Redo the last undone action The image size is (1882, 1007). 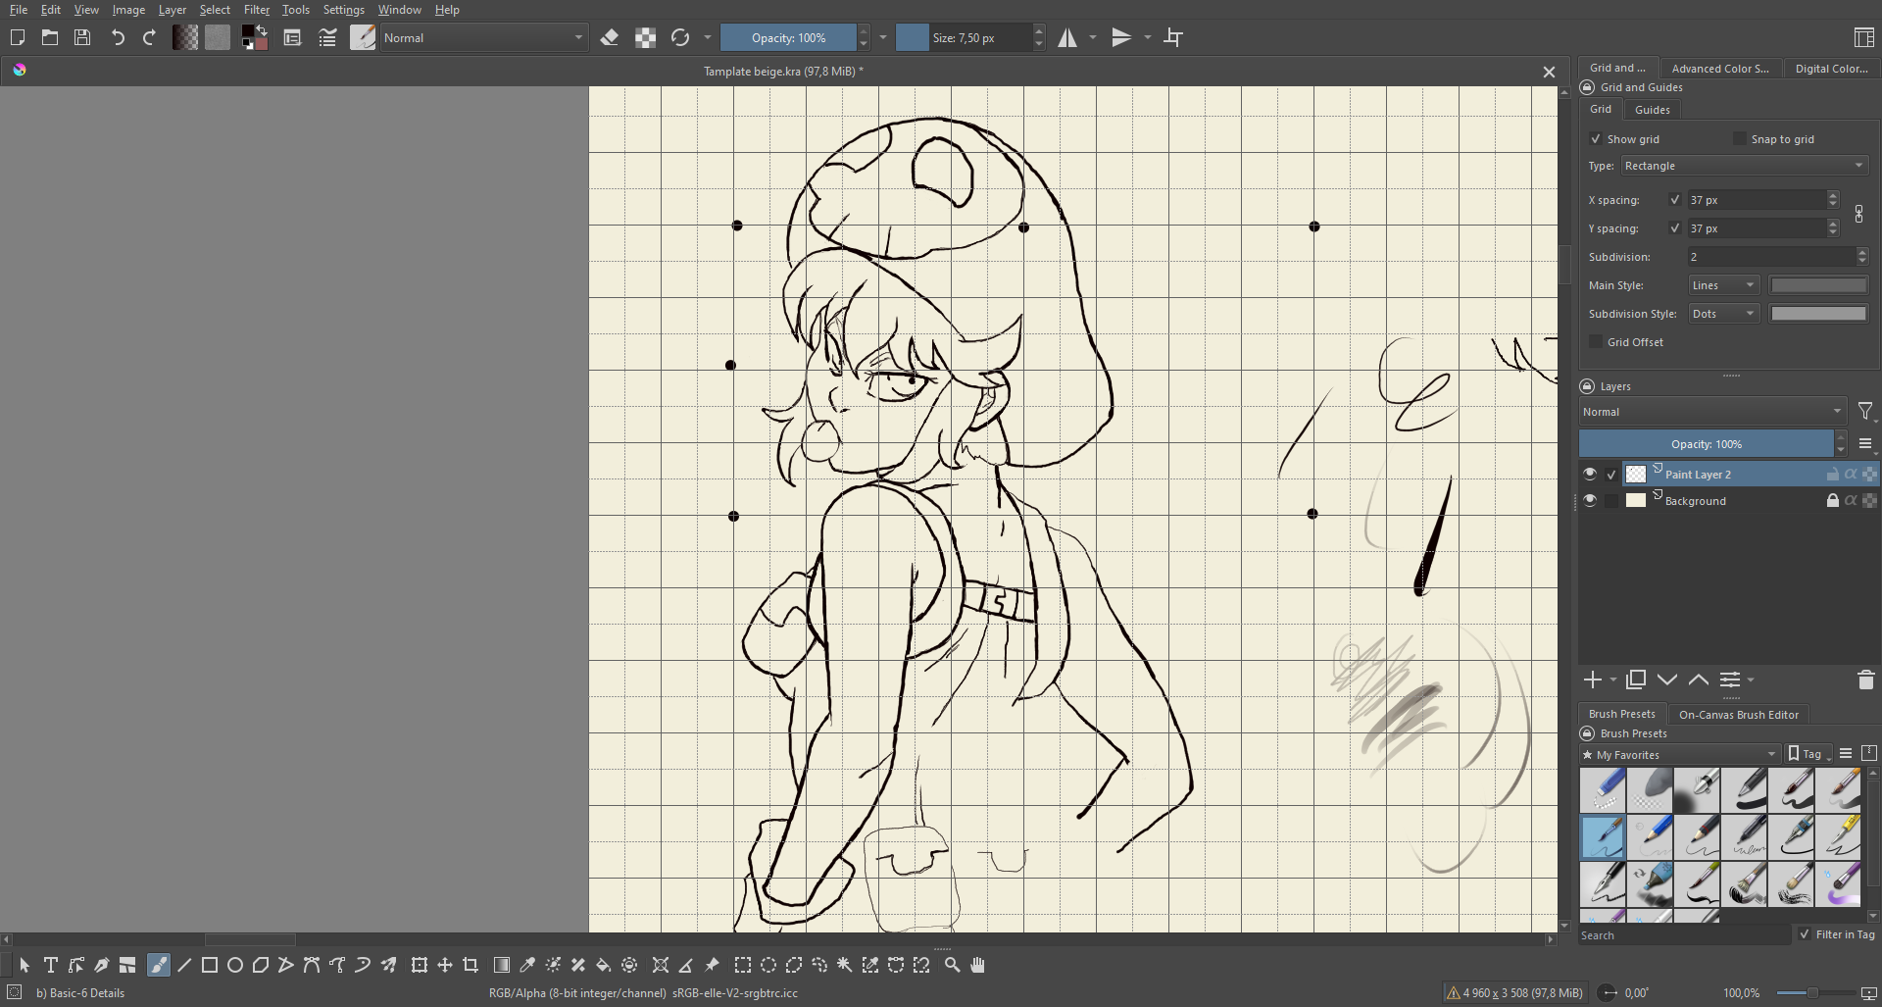(149, 37)
